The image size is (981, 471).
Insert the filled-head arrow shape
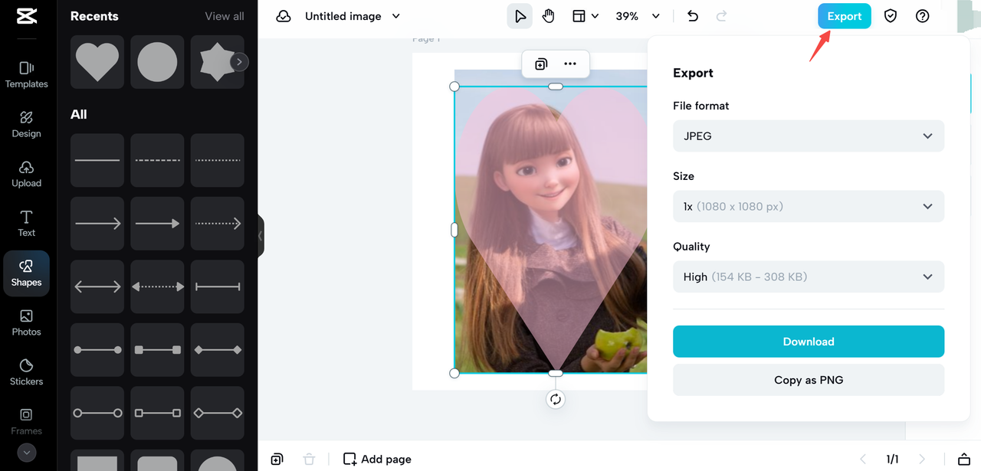click(x=157, y=224)
